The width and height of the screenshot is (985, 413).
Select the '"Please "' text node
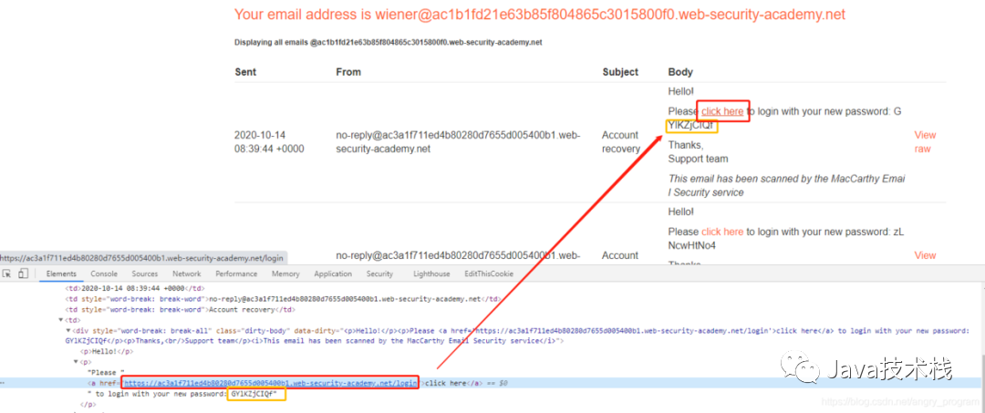(104, 372)
